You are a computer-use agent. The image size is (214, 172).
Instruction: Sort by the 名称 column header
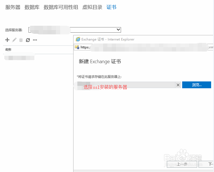click(x=8, y=50)
